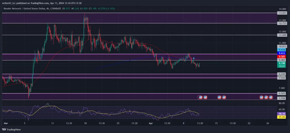Click the open value O8.872
This screenshot has width=290, height=133.
tap(67, 9)
